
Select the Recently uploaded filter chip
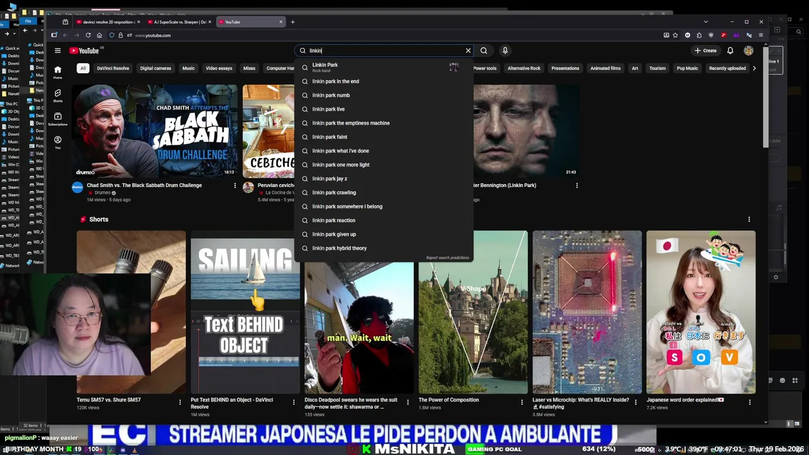pyautogui.click(x=727, y=68)
